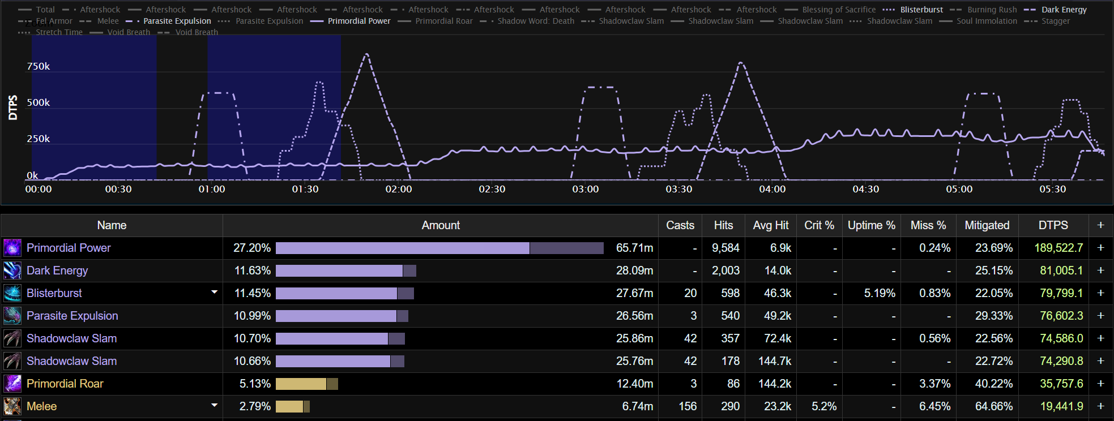Click the Primordial Roar ability icon
Viewport: 1114px width, 421px height.
(12, 384)
